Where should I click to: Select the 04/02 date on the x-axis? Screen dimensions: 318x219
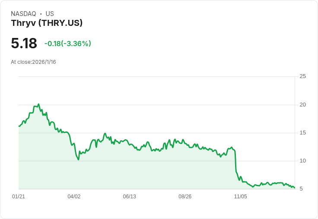pos(74,197)
